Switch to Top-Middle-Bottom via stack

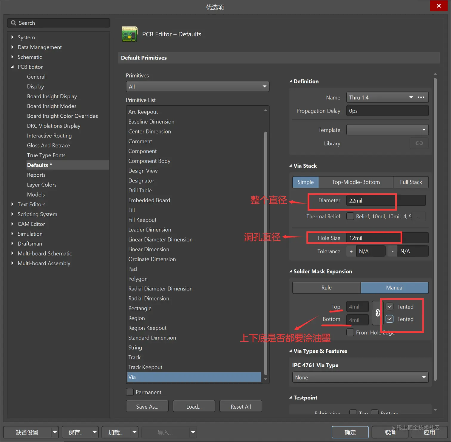pos(356,182)
